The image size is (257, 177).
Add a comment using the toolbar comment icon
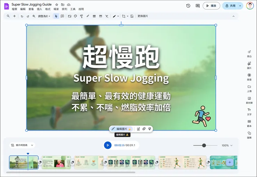tap(62, 16)
